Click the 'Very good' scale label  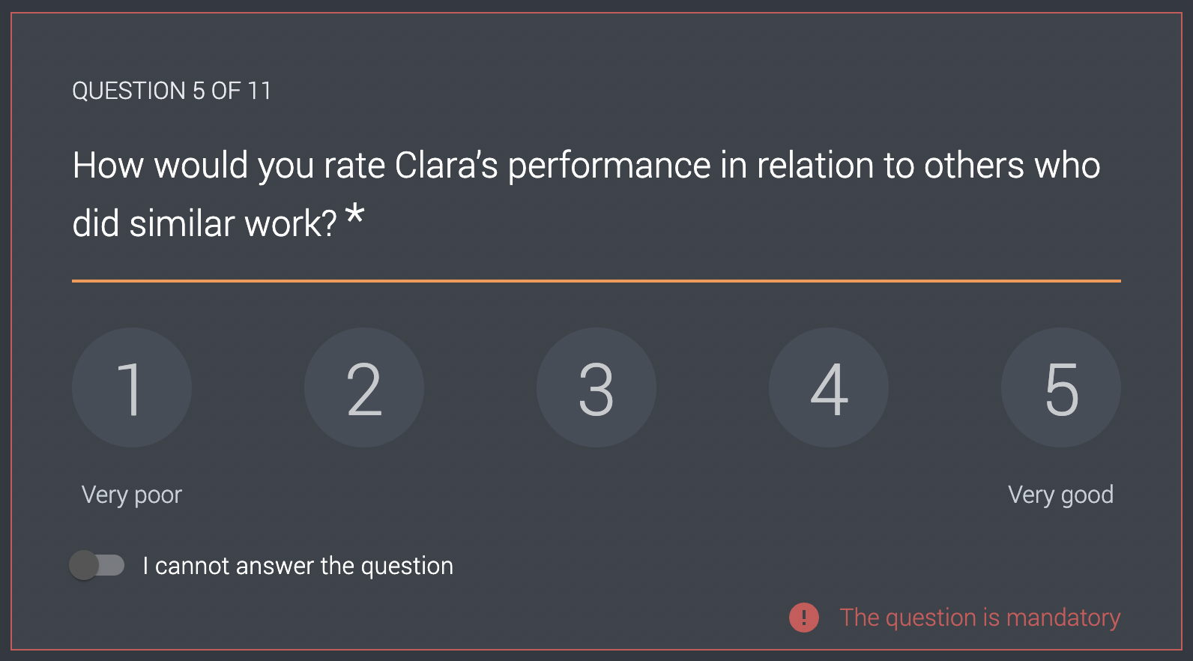(x=1061, y=495)
